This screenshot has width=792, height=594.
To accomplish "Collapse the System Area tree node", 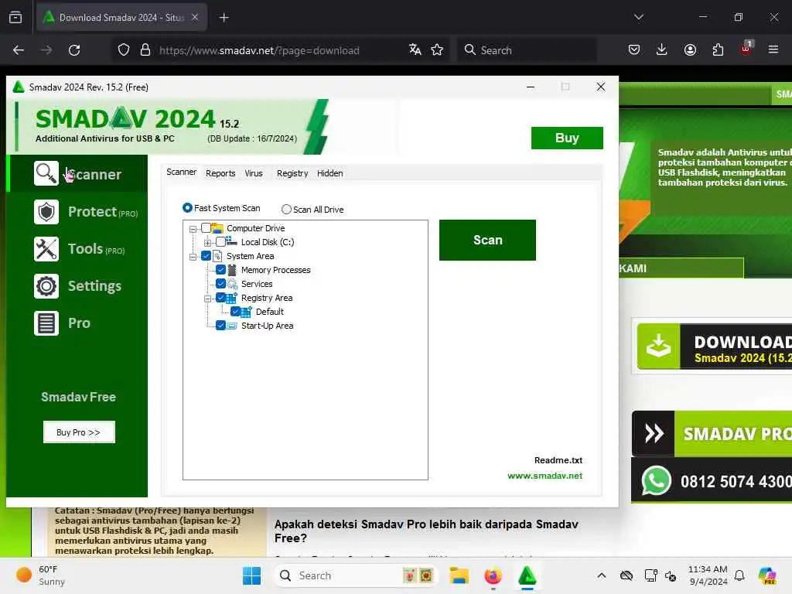I will [193, 257].
